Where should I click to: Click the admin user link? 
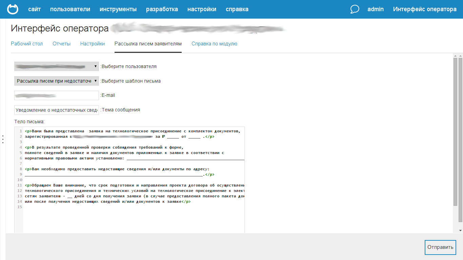[x=376, y=9]
